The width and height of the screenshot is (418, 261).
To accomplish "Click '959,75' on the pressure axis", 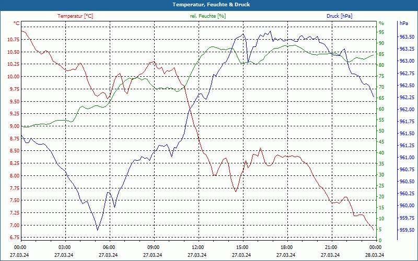I will click(x=408, y=218).
